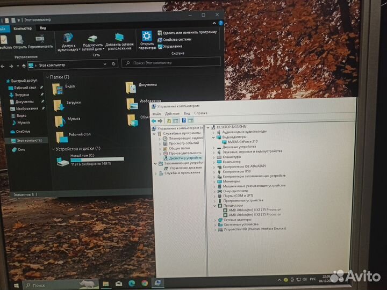This screenshot has width=387, height=290.
Task: Collapse the Папки (7) section
Action: coord(48,77)
